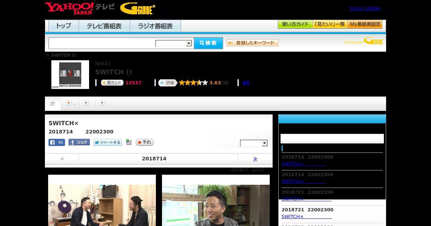Click the G-GUIDE logo in header
The width and height of the screenshot is (431, 226).
coord(138,8)
